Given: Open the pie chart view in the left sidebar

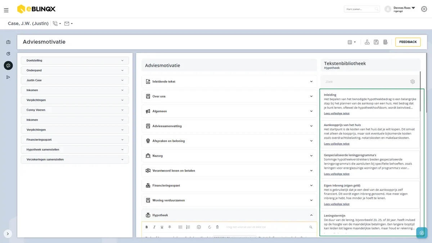Looking at the screenshot, I should coord(8,54).
